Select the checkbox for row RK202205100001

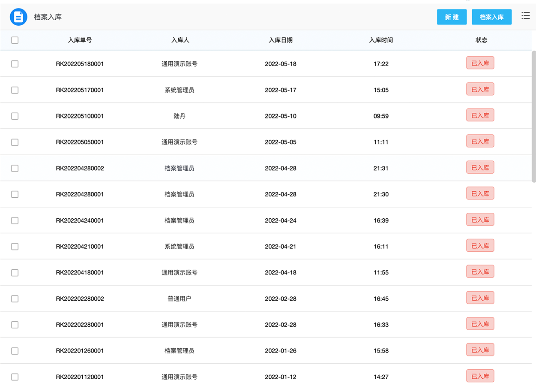point(15,116)
